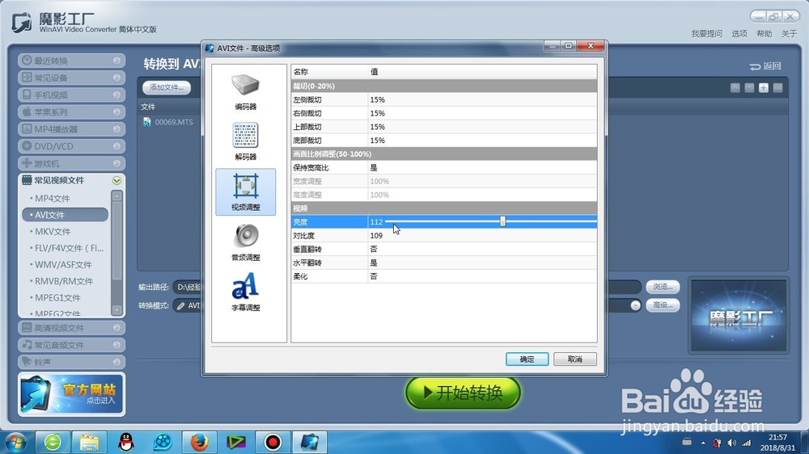This screenshot has height=454, width=809.
Task: Expand the 最近转换 category
Action: click(72, 61)
